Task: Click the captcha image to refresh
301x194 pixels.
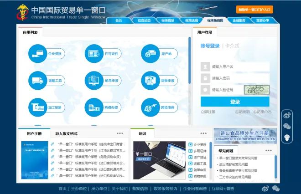Action: 256,90
